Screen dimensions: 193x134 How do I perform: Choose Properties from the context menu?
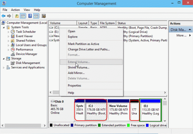pos(91,85)
